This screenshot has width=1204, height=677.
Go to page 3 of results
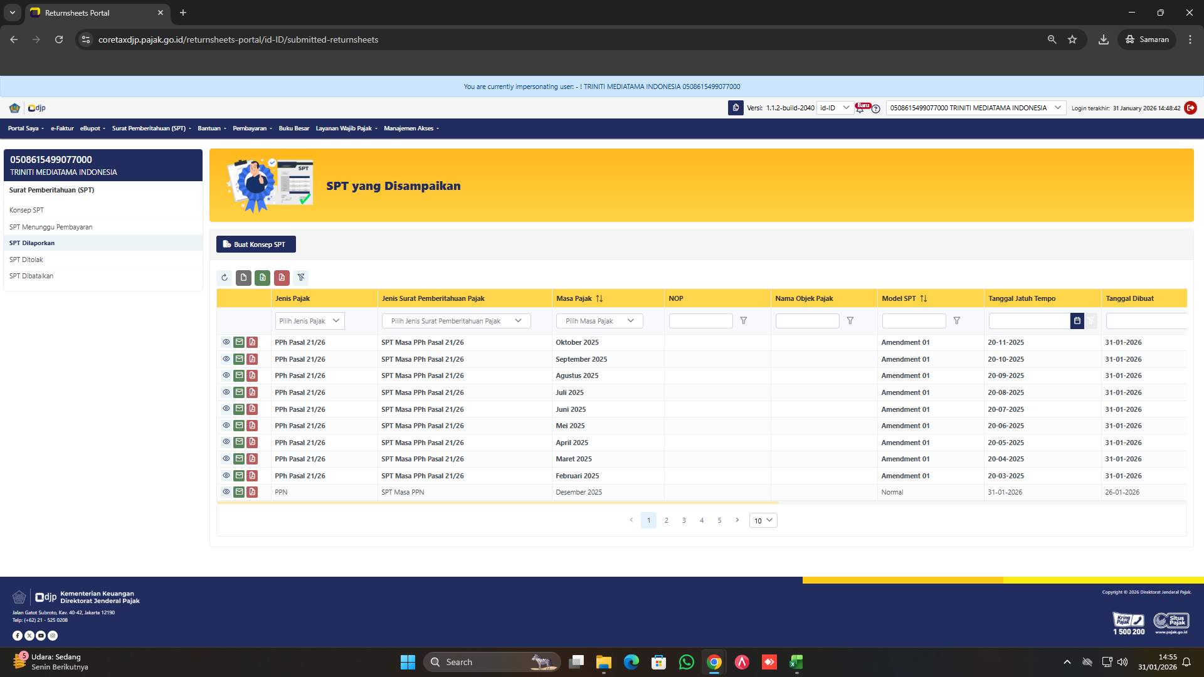[684, 520]
